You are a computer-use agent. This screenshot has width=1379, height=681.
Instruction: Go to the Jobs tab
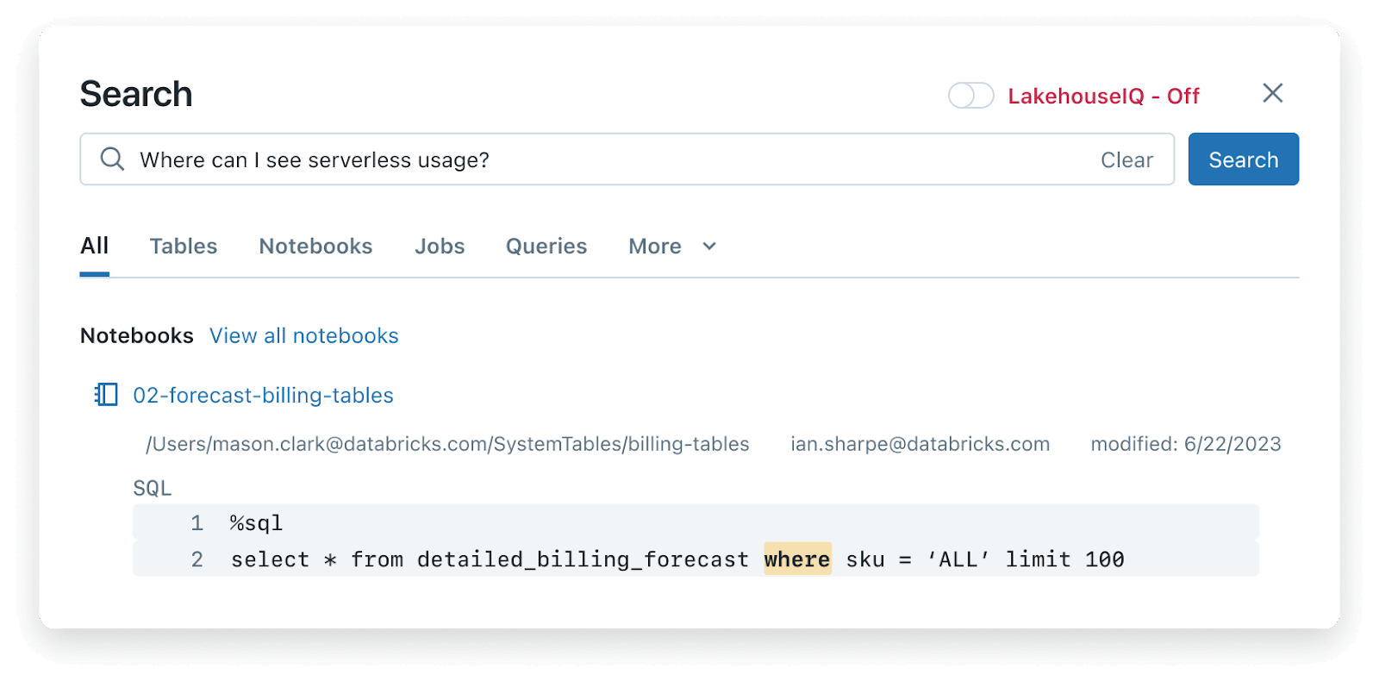coord(440,247)
